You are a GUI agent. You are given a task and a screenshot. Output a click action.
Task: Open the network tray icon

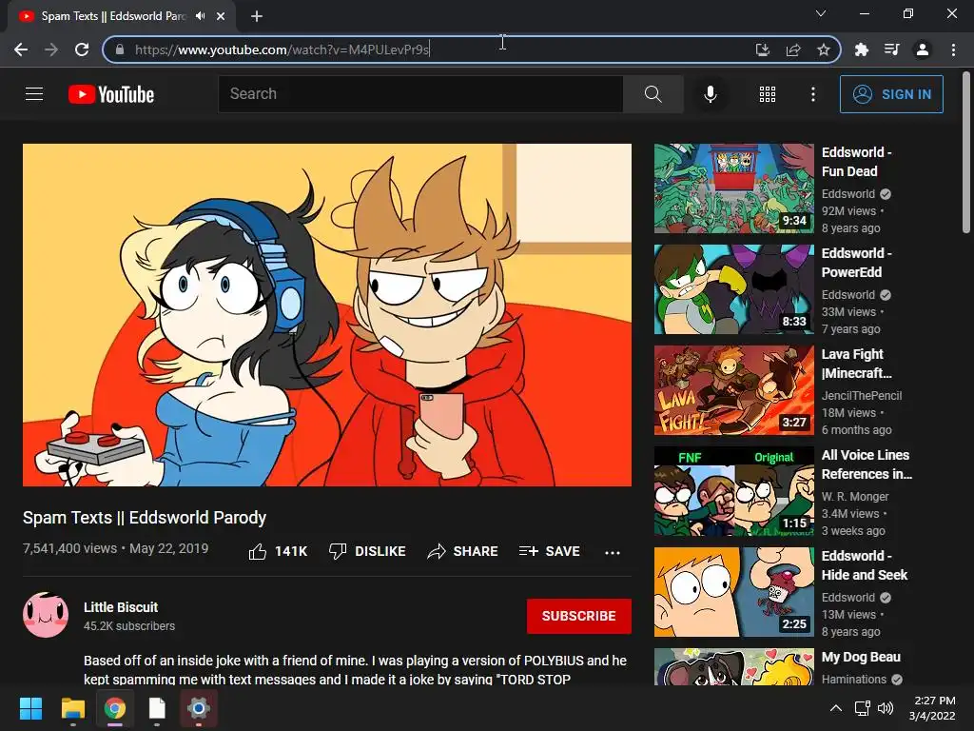coord(862,708)
